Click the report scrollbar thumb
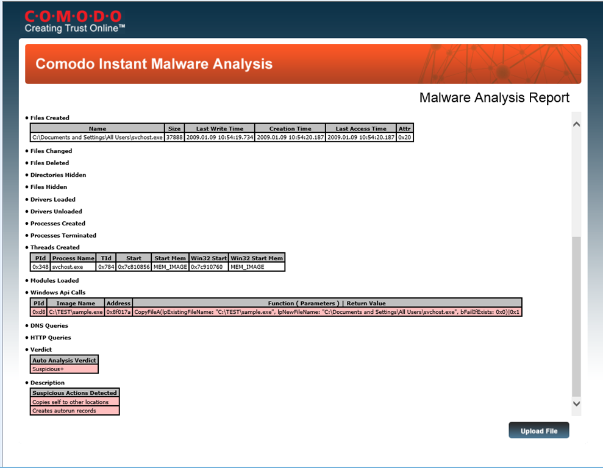 (576, 317)
